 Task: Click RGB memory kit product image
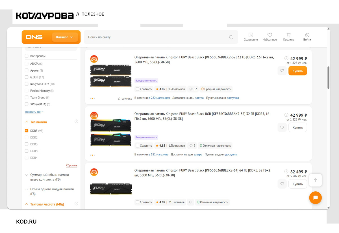(x=111, y=132)
